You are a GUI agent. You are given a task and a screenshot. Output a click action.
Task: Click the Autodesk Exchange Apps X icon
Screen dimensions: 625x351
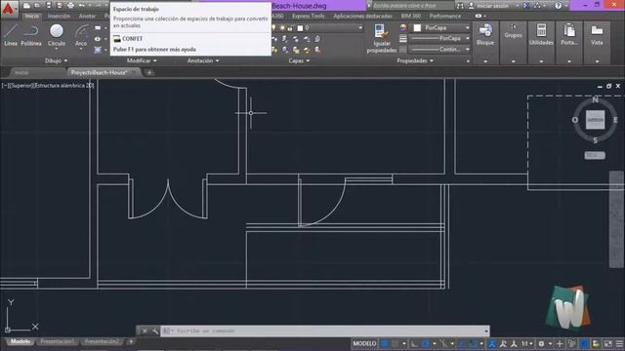pyautogui.click(x=526, y=6)
